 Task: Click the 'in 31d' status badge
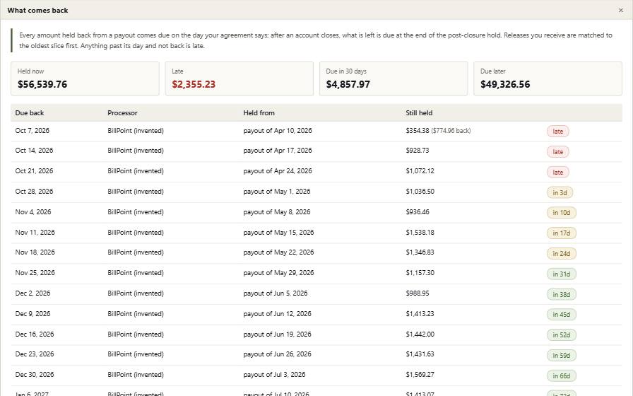coord(562,274)
